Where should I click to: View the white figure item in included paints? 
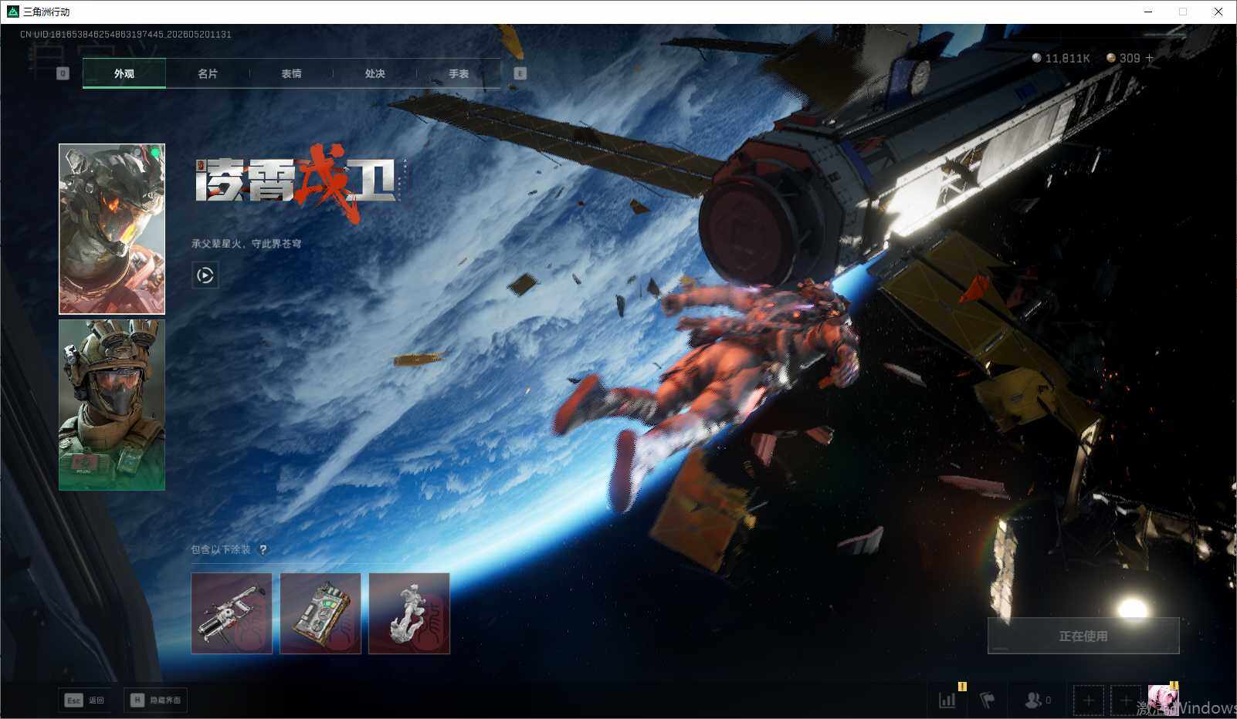409,613
